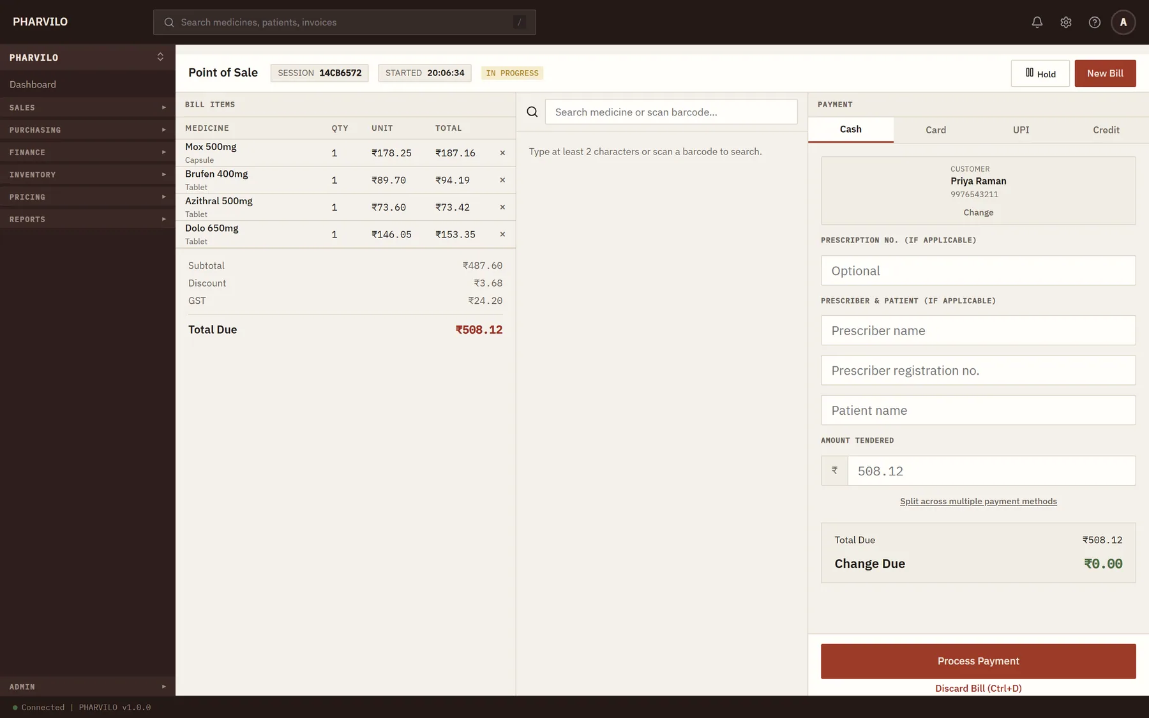
Task: Click the Amount Tendered 508.12 field
Action: coord(991,471)
